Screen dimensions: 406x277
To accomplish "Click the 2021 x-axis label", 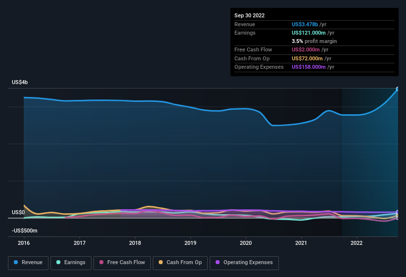I will click(x=301, y=243).
